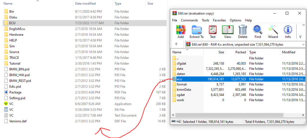Launch the Wizard tool
Screen dimensions: 307x138
point(273,32)
